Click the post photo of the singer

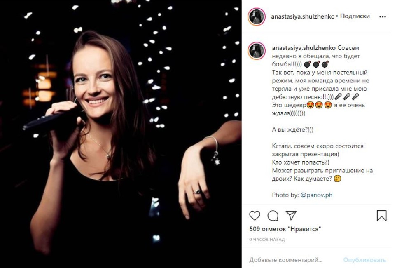(121, 134)
